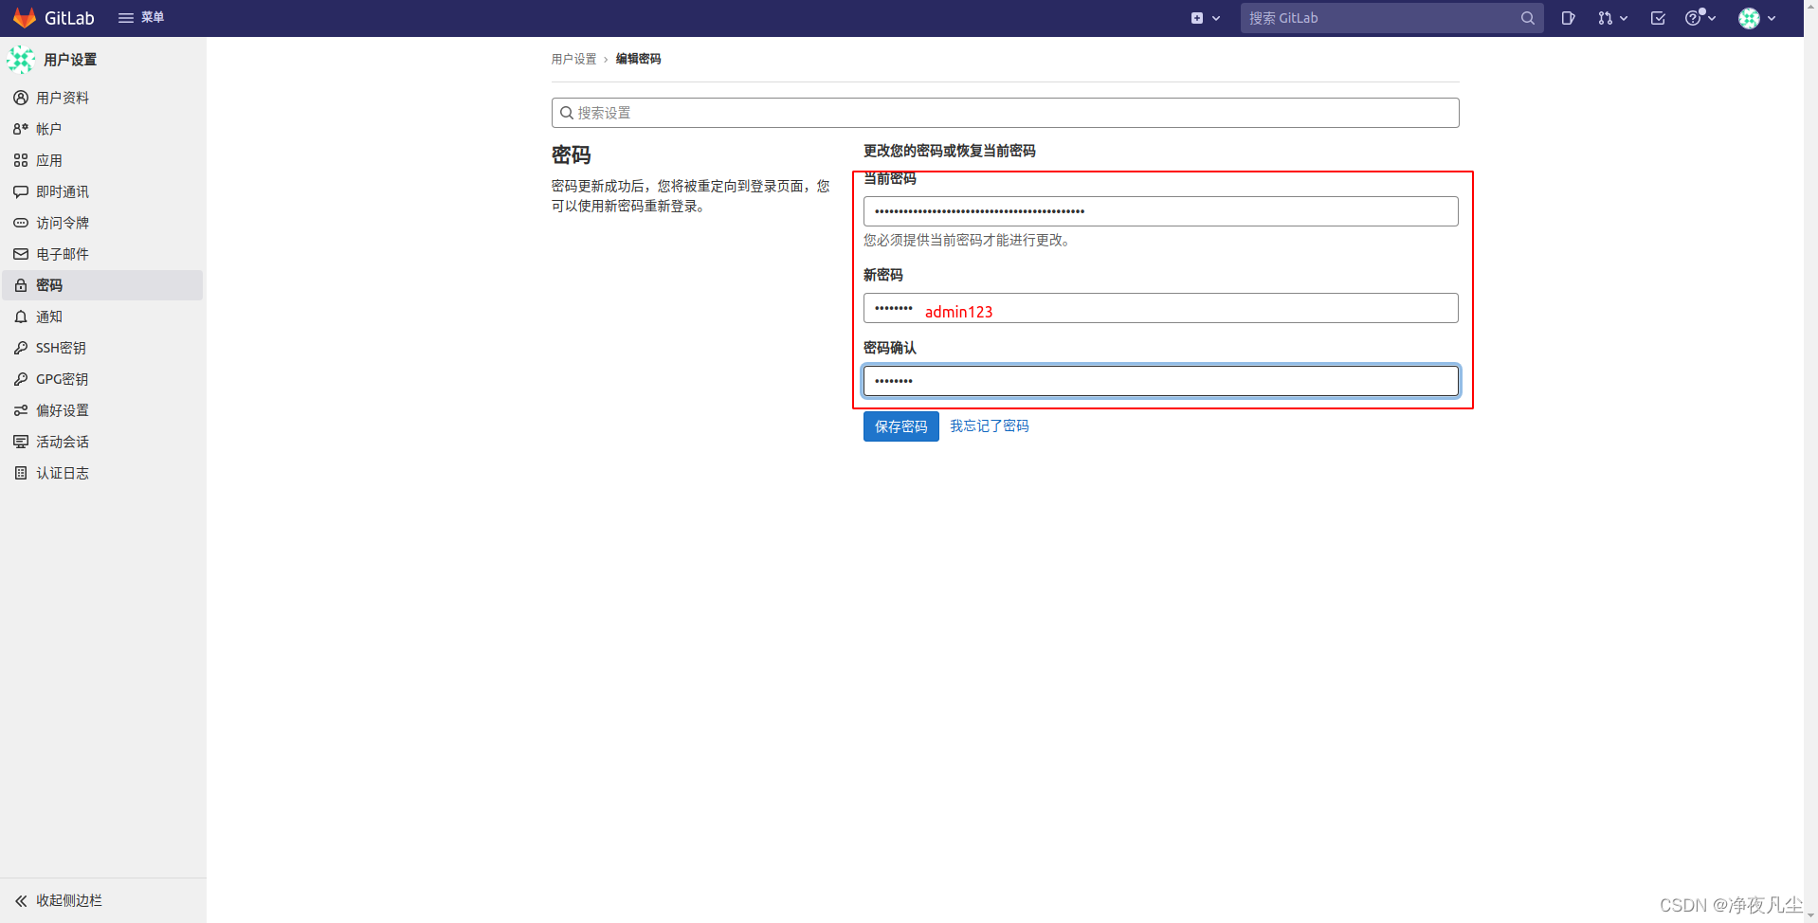Expand the merge requests dropdown

(1612, 18)
